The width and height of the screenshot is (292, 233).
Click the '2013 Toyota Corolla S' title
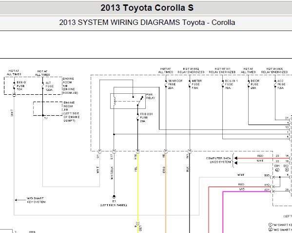147,8
